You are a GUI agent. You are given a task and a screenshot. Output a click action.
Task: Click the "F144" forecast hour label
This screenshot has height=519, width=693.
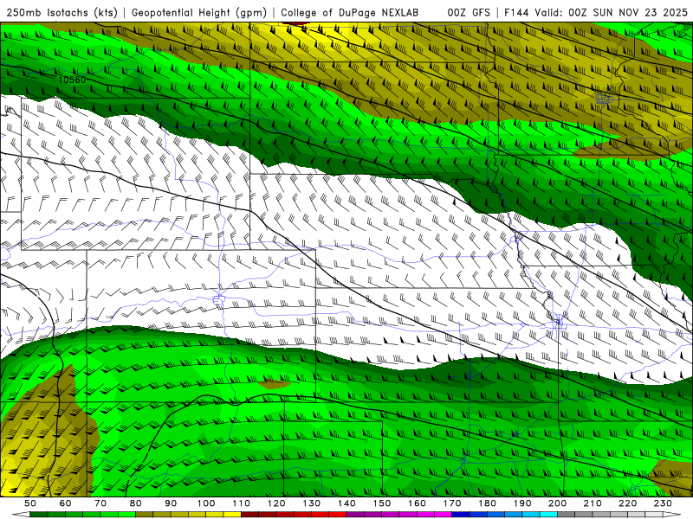tap(516, 12)
